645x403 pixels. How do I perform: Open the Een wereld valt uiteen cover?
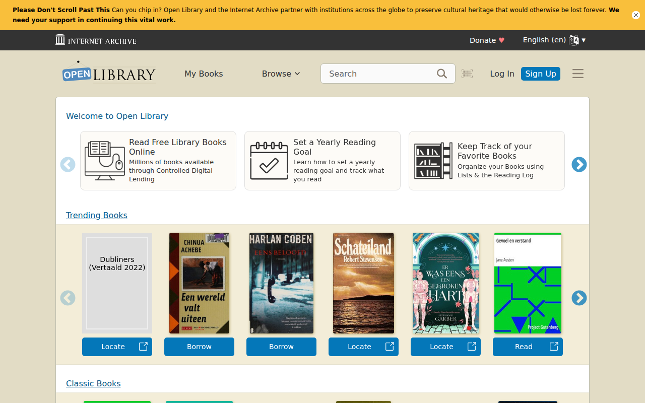pos(199,283)
